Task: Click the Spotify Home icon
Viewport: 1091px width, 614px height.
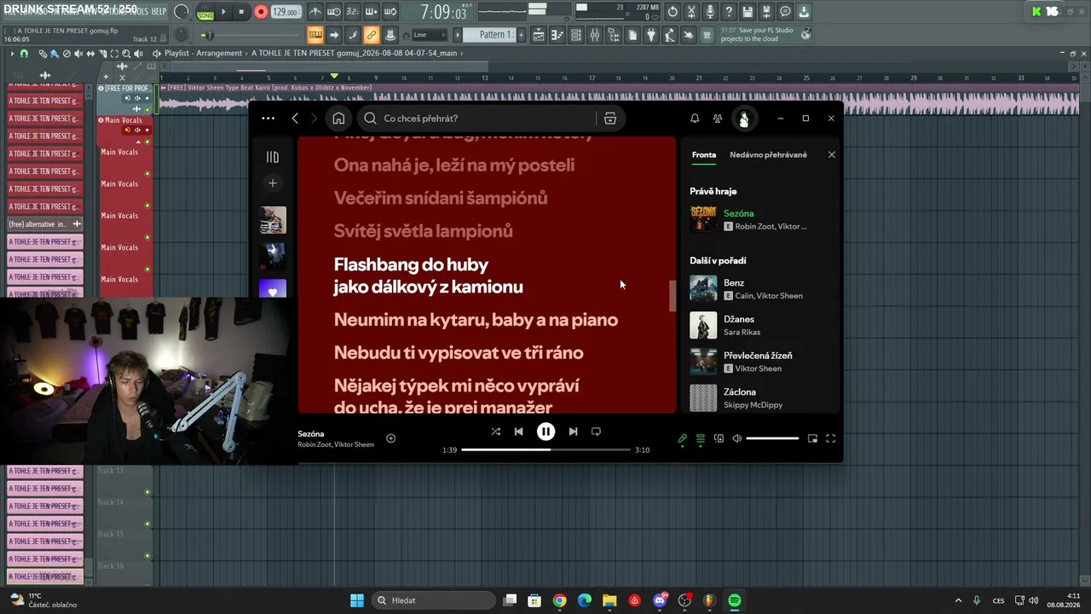Action: (x=338, y=119)
